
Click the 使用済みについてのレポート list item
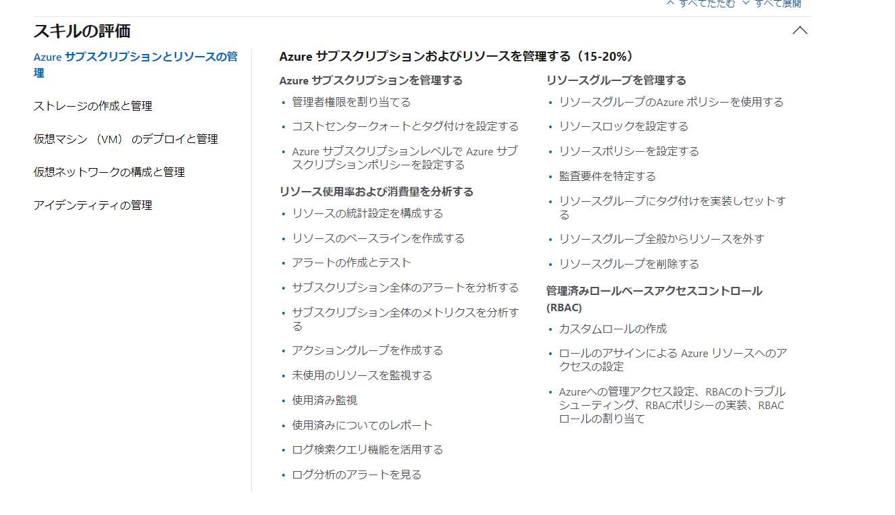tap(362, 425)
